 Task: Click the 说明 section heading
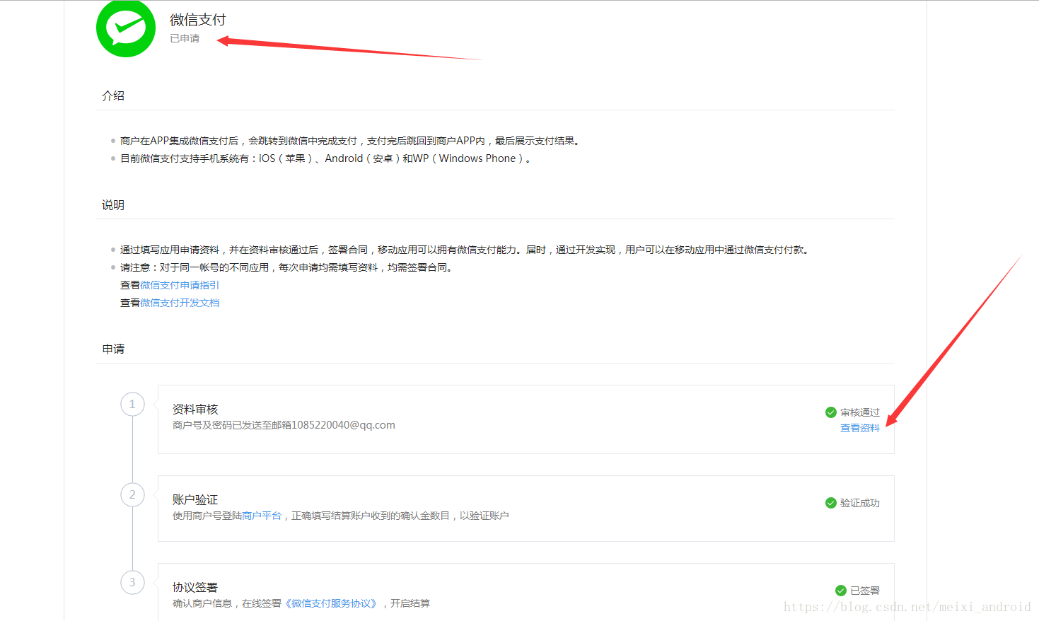coord(113,205)
